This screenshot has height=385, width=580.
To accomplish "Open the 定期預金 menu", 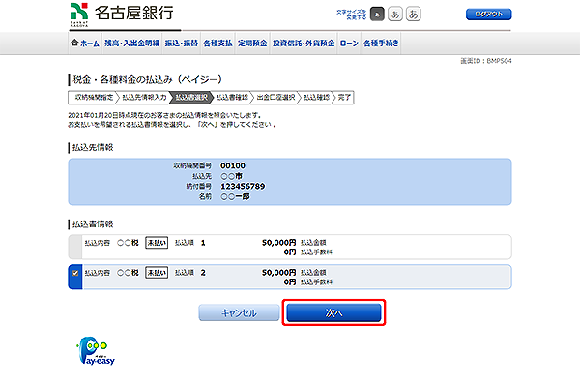I will (x=252, y=44).
